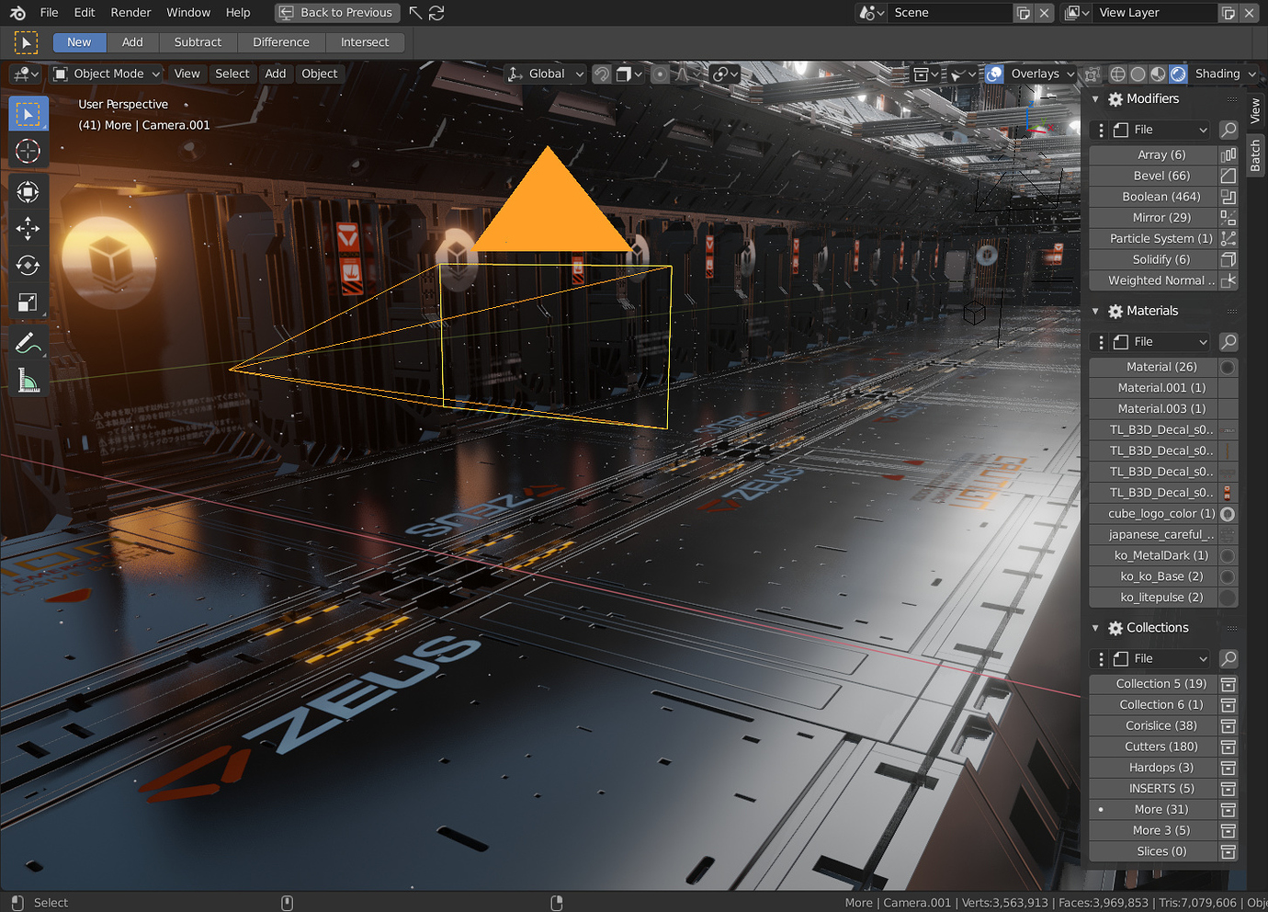The height and width of the screenshot is (912, 1268).
Task: Open the transform orientation Global dropdown
Action: [545, 74]
